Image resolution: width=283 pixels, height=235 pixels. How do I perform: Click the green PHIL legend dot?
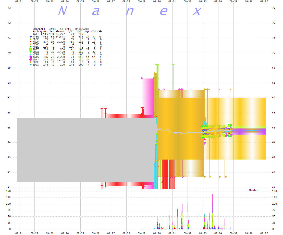(31, 47)
